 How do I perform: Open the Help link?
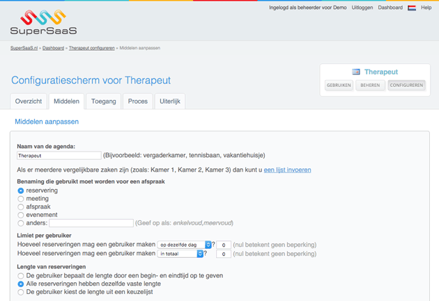[x=426, y=8]
